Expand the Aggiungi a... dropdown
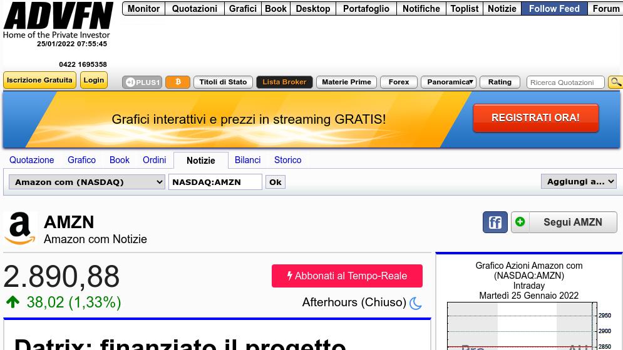623x350 pixels. coord(579,181)
